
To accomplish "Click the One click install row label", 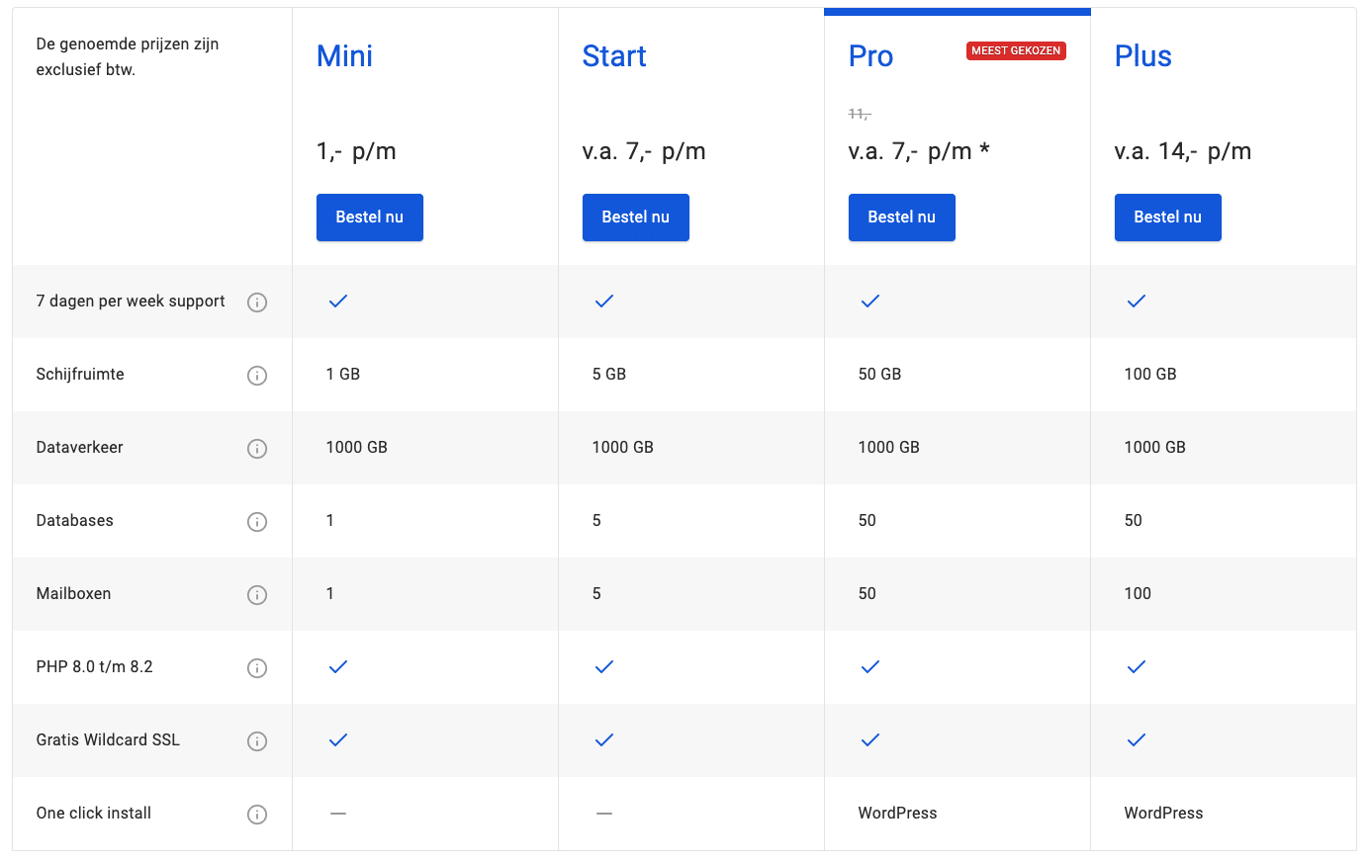I will point(94,814).
